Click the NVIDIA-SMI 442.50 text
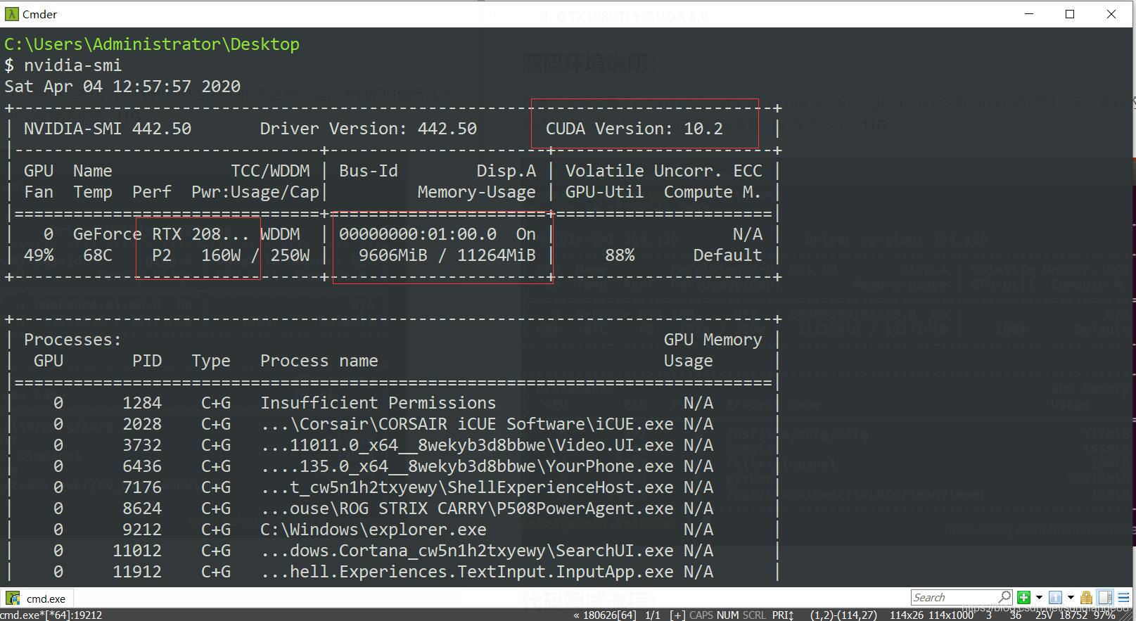1136x621 pixels. tap(108, 129)
